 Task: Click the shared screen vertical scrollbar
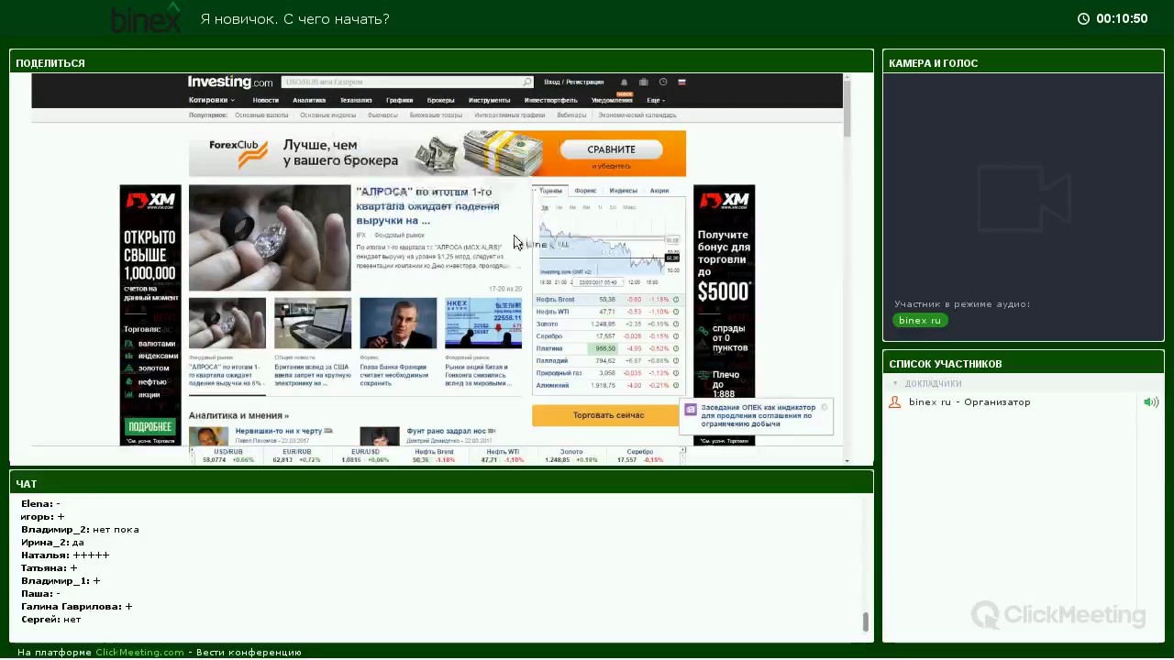[847, 108]
